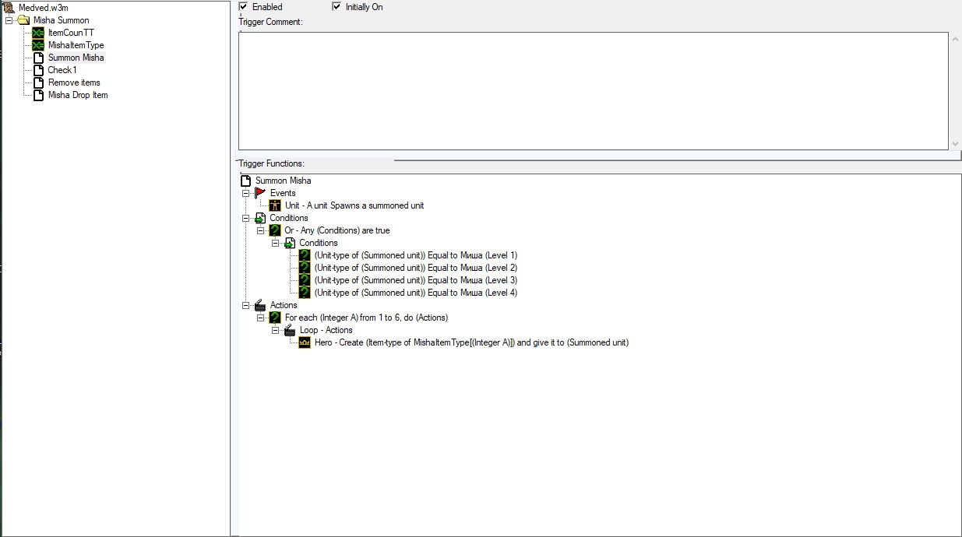Click the Loop - Actions clapperboard icon

point(290,330)
